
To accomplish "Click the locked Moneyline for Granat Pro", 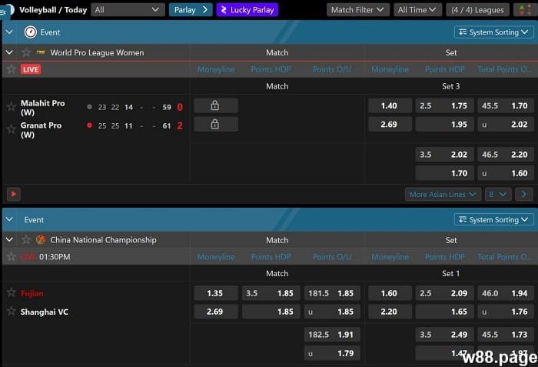I will [216, 124].
